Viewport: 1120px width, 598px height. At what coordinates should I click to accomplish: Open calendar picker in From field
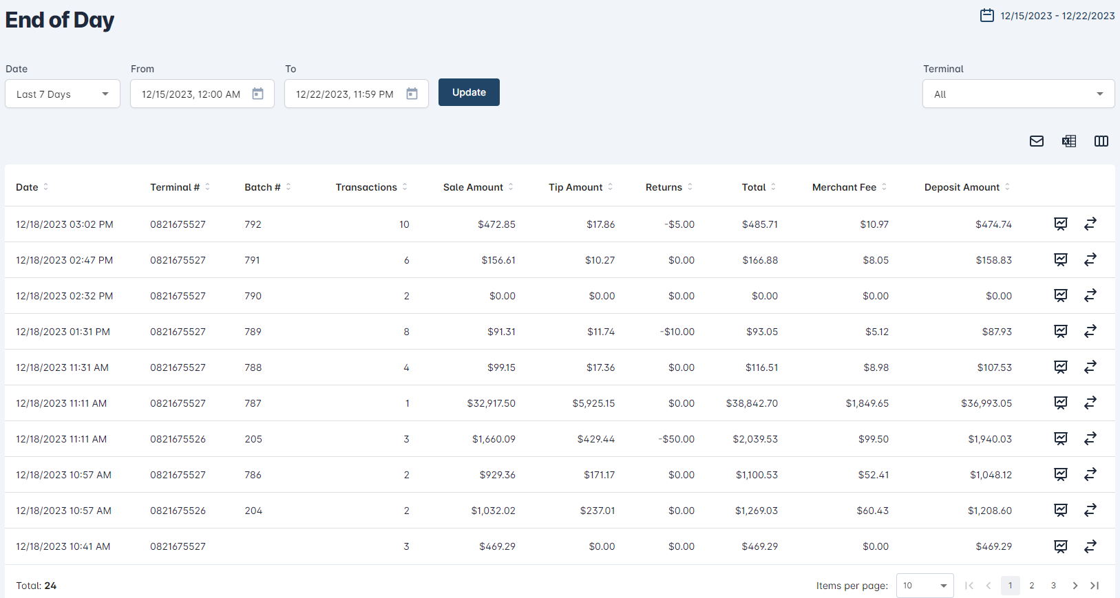tap(257, 94)
